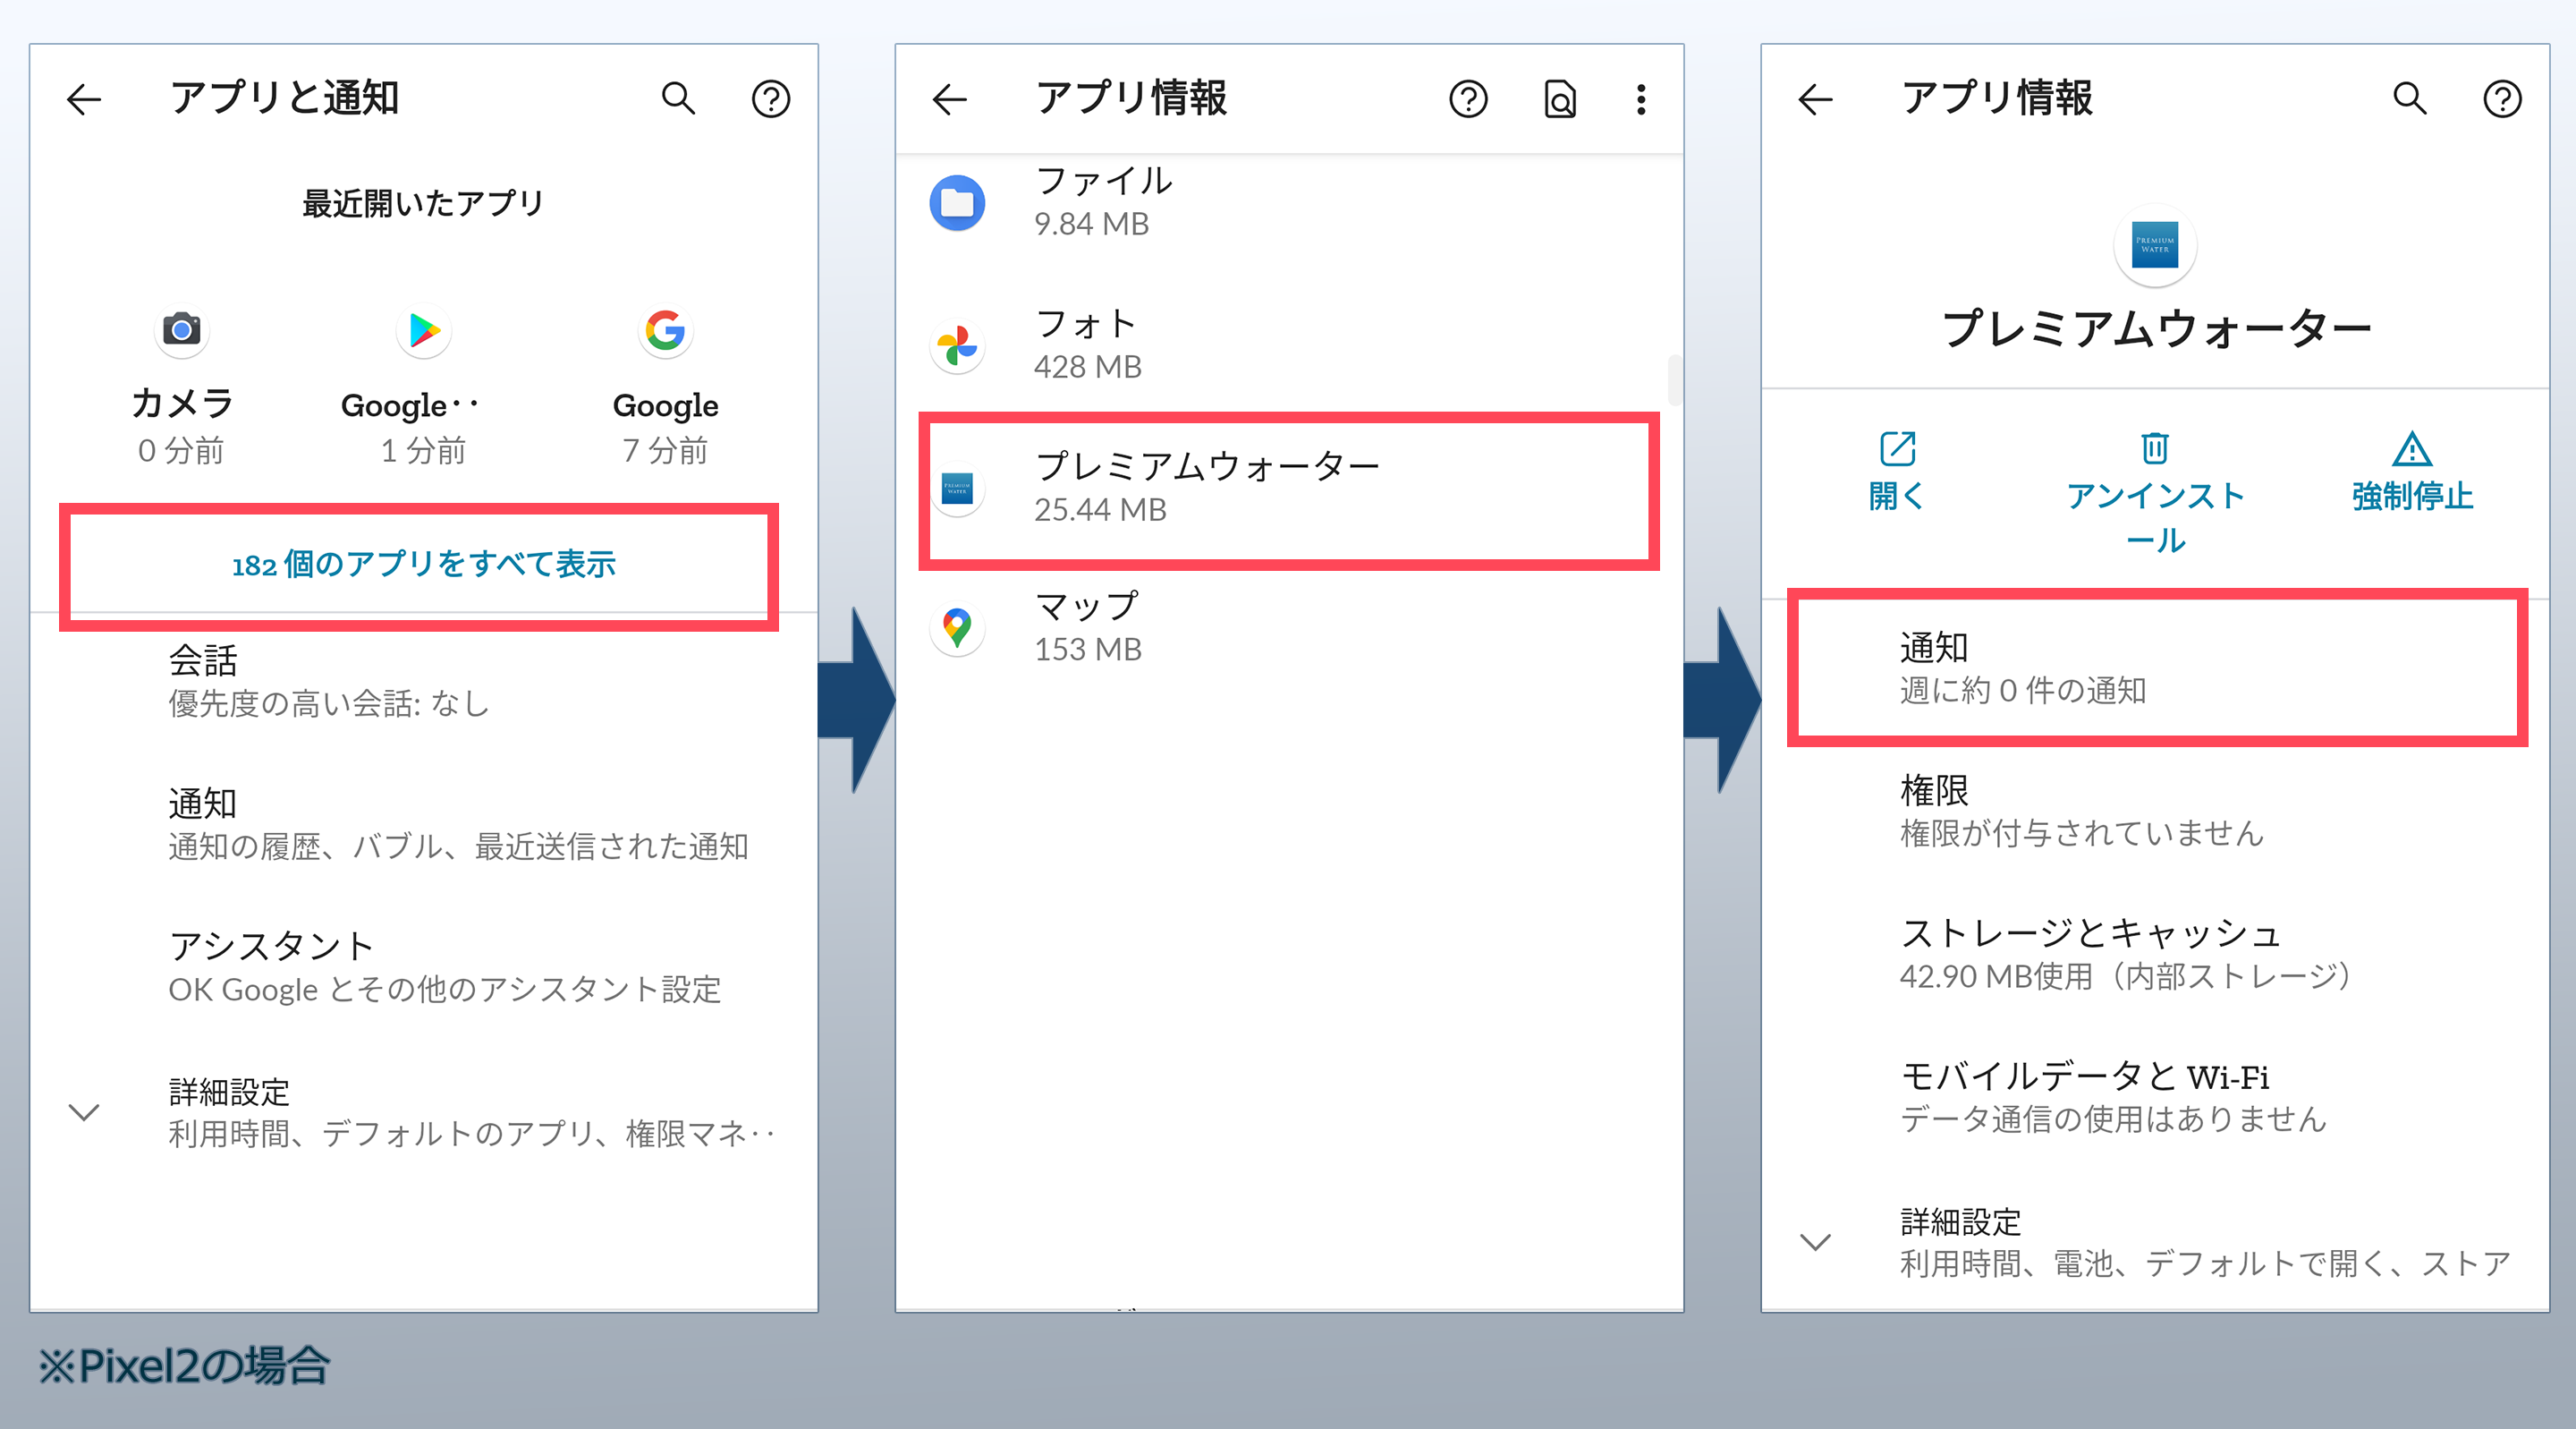Go back from アプリと通知 screen
The image size is (2576, 1429).
(x=84, y=98)
